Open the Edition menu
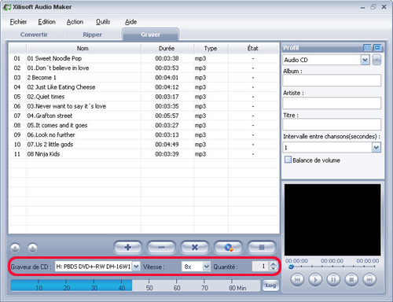The width and height of the screenshot is (393, 302). coord(46,22)
